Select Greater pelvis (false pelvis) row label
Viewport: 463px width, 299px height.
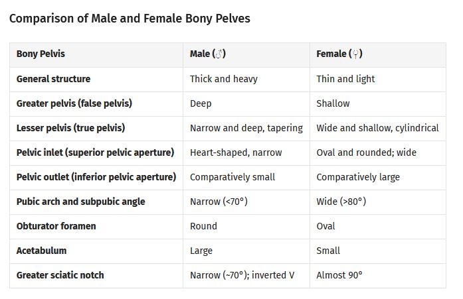coord(74,103)
